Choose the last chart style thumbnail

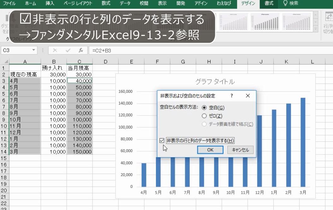point(296,22)
